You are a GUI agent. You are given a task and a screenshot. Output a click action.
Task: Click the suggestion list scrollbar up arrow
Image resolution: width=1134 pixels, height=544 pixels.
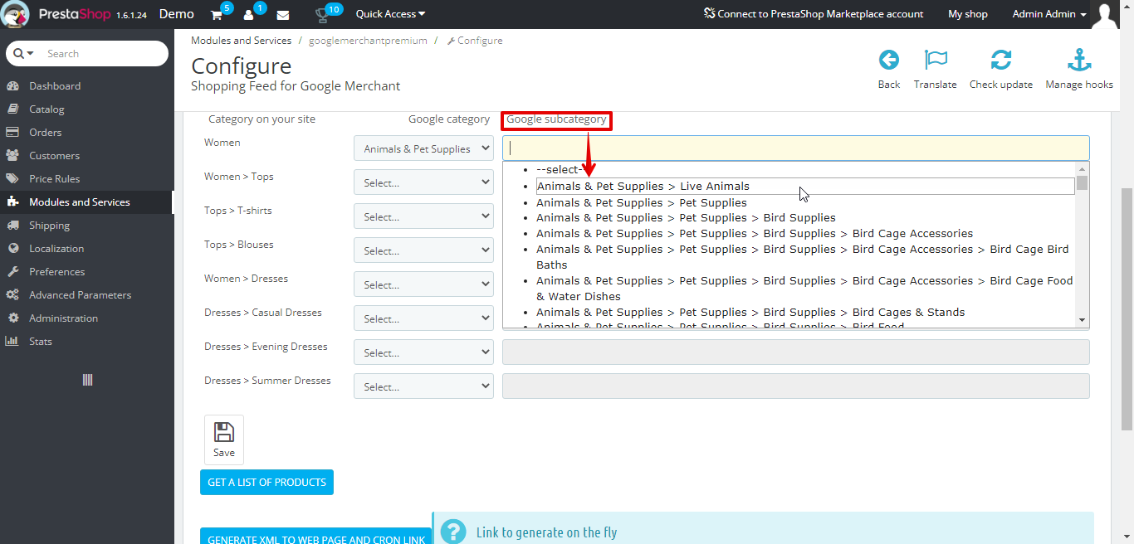(1082, 168)
